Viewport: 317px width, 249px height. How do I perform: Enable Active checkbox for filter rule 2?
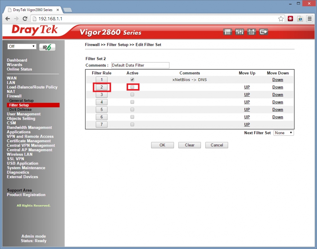(132, 87)
